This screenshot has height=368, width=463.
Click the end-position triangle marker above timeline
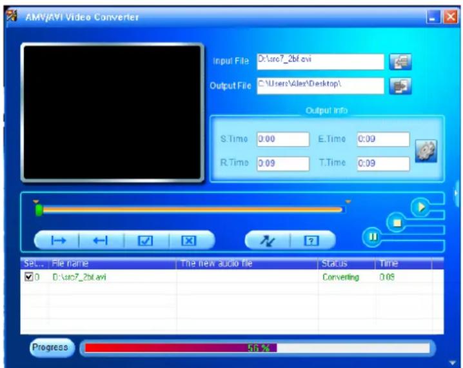pos(348,201)
